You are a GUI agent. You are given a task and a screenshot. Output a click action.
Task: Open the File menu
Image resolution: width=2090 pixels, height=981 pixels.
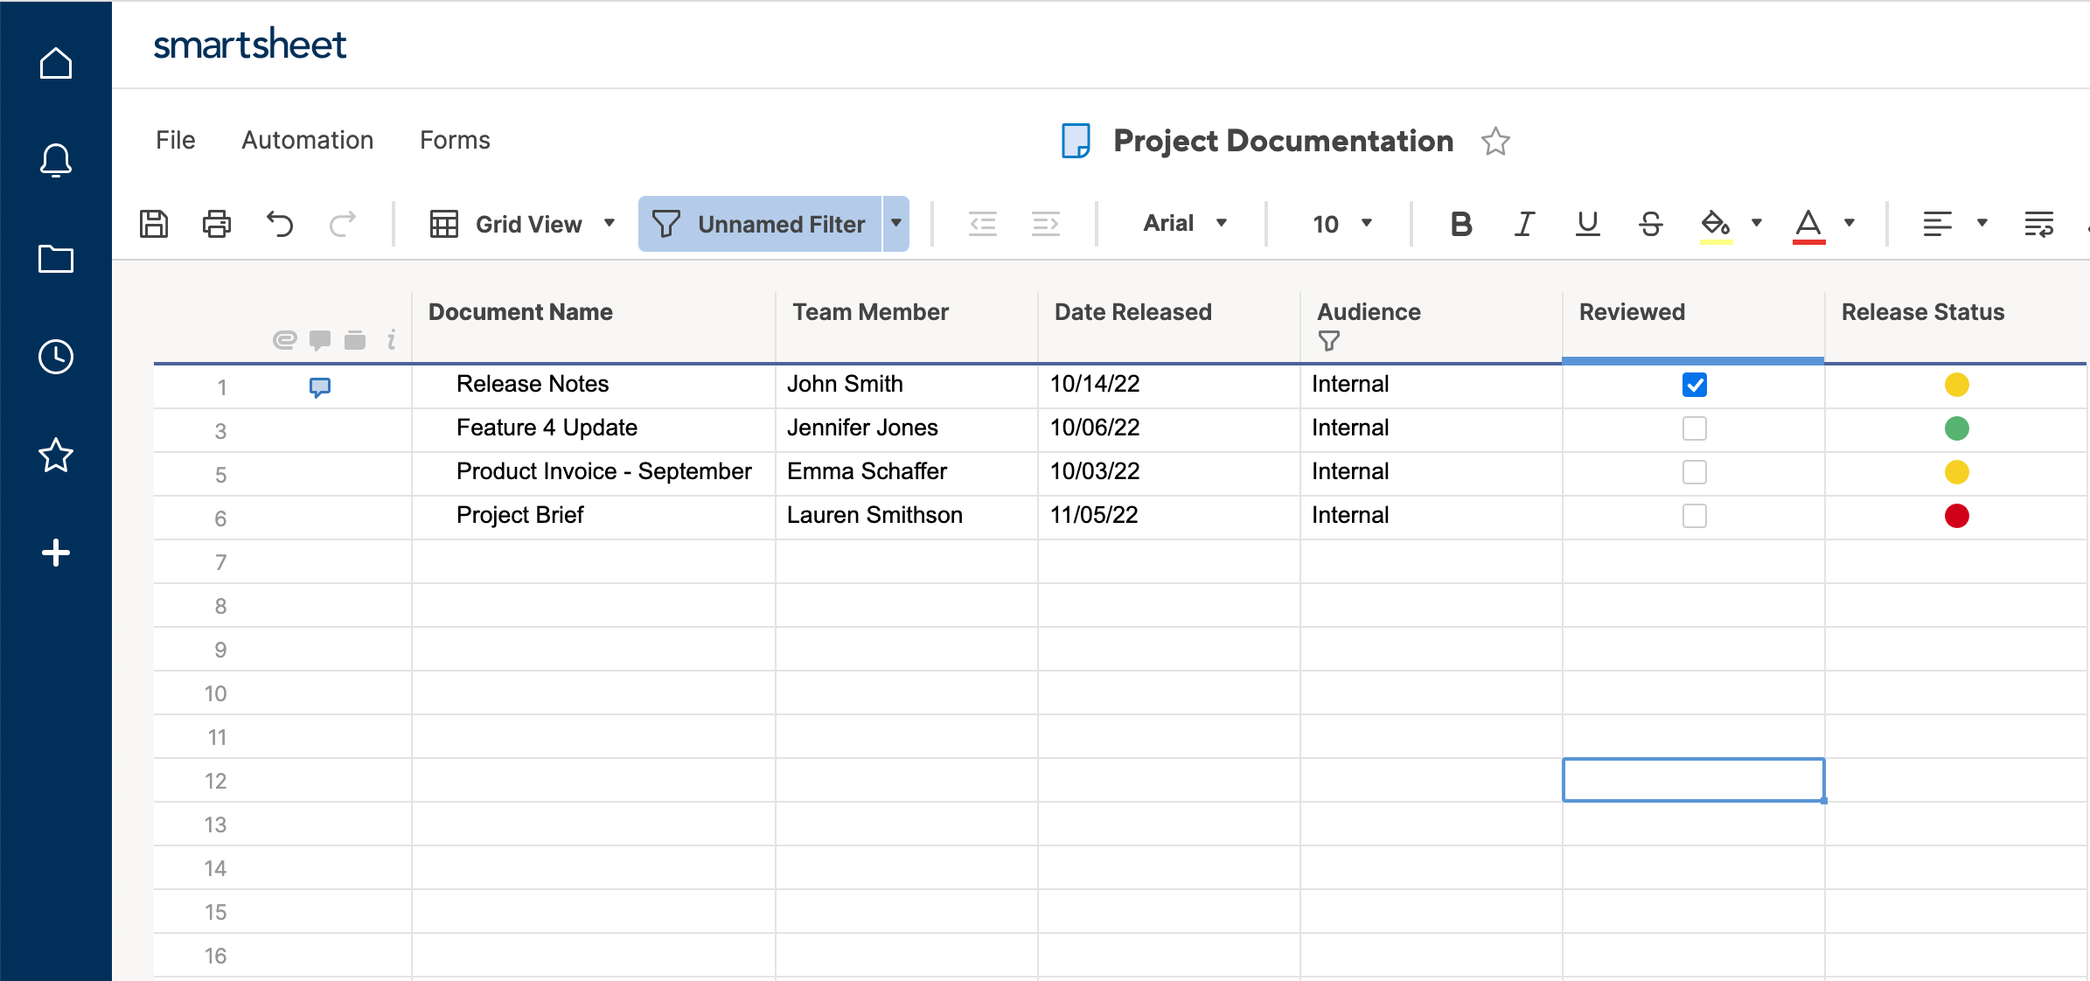click(175, 140)
